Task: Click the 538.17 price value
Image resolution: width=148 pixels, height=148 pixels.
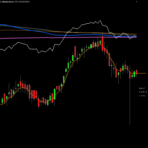Action: point(142,89)
